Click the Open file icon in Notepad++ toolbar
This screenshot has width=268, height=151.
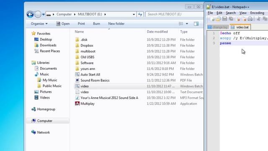pos(218,19)
